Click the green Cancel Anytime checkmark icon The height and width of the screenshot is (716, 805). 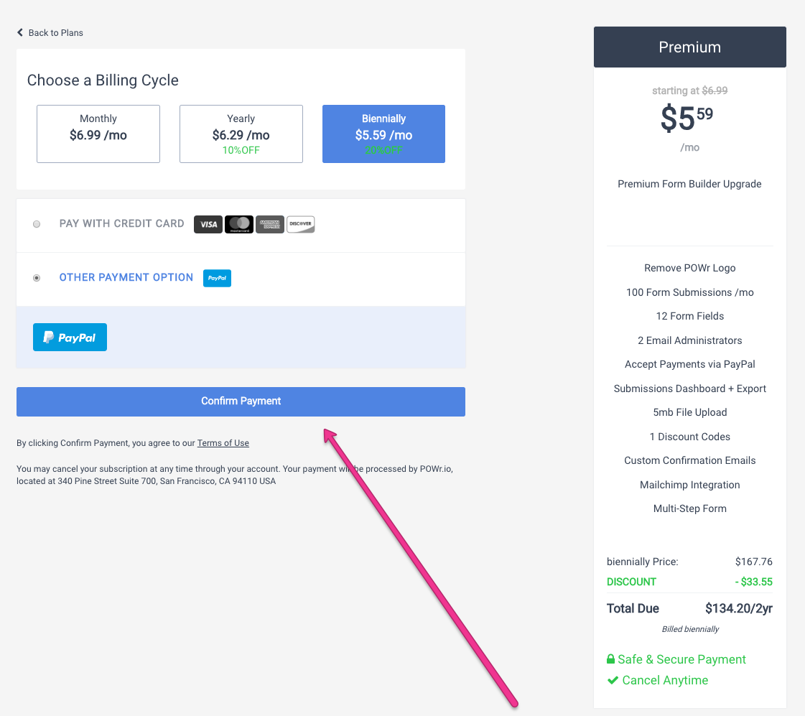(613, 681)
